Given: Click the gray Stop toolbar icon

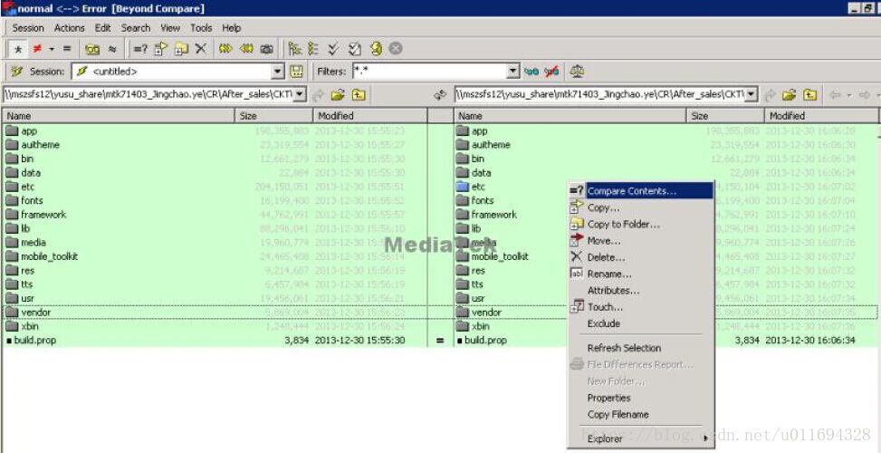Looking at the screenshot, I should [396, 49].
